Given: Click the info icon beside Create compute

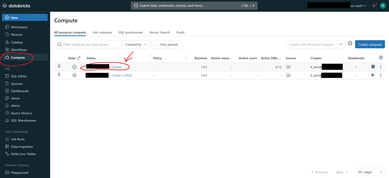Looking at the screenshot, I should click(x=350, y=43).
